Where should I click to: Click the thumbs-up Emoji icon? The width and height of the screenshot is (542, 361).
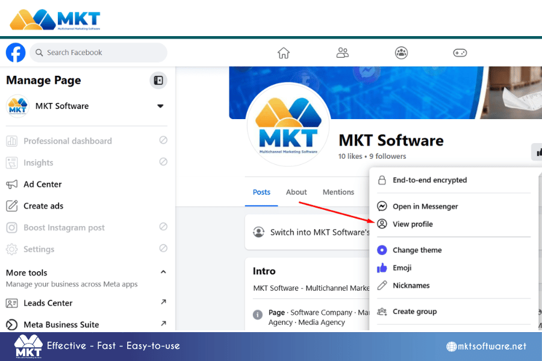[x=382, y=268]
